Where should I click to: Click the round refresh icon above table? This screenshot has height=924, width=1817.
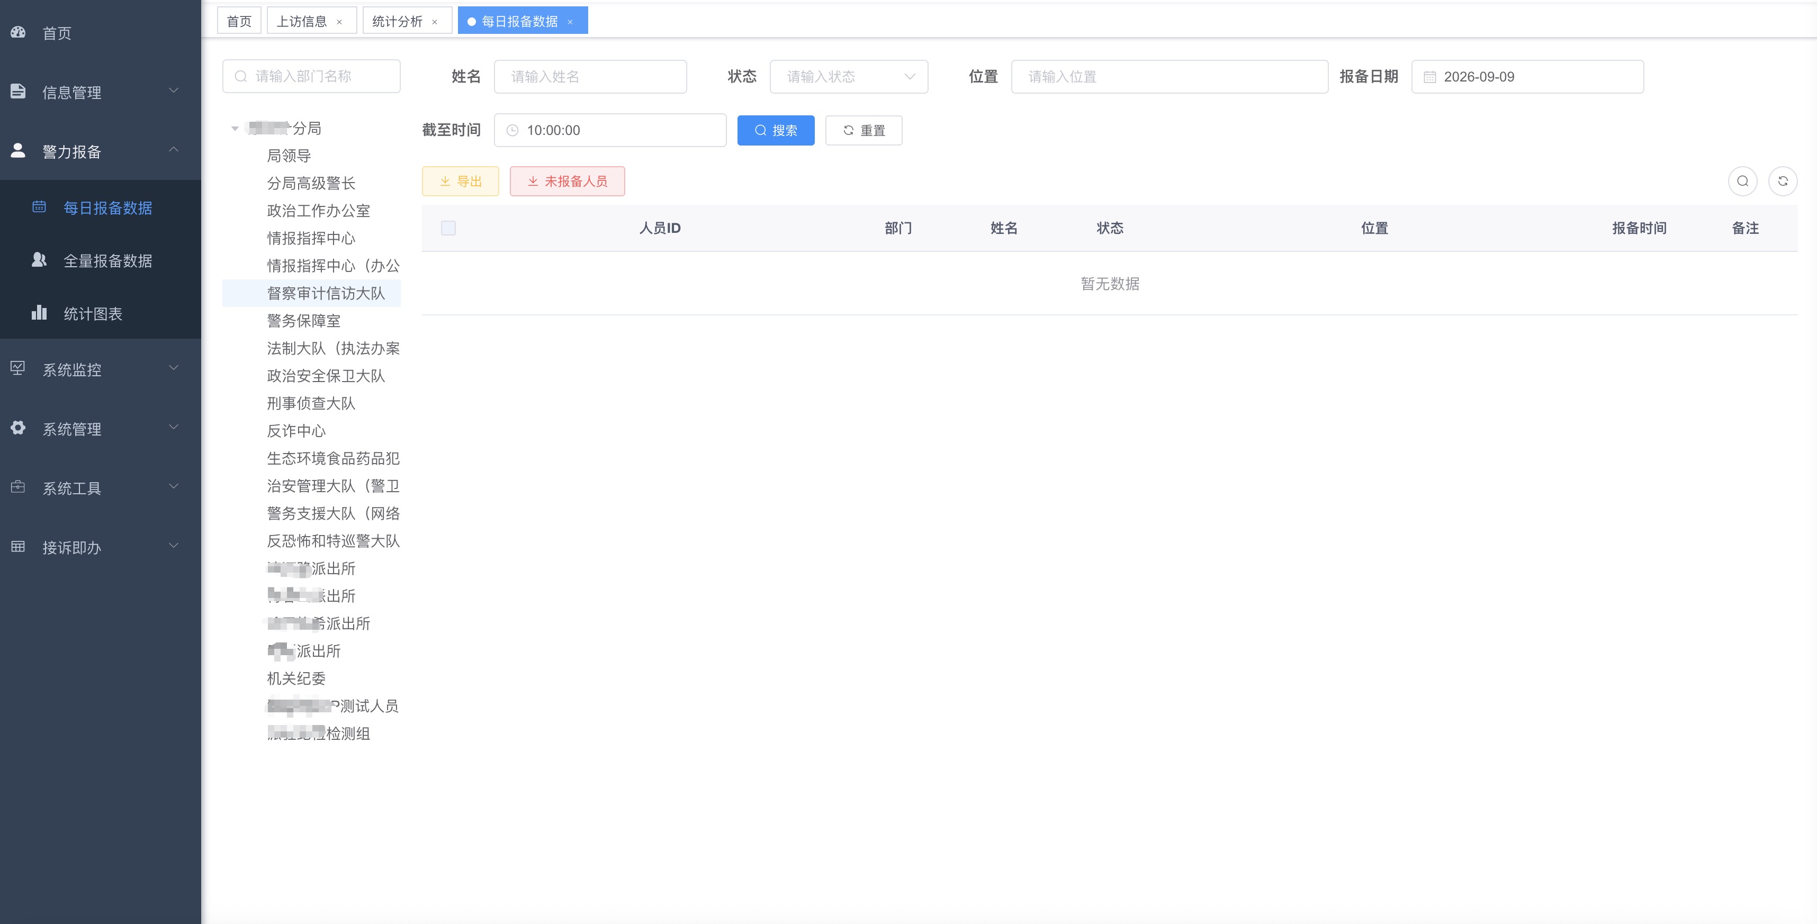(1783, 181)
